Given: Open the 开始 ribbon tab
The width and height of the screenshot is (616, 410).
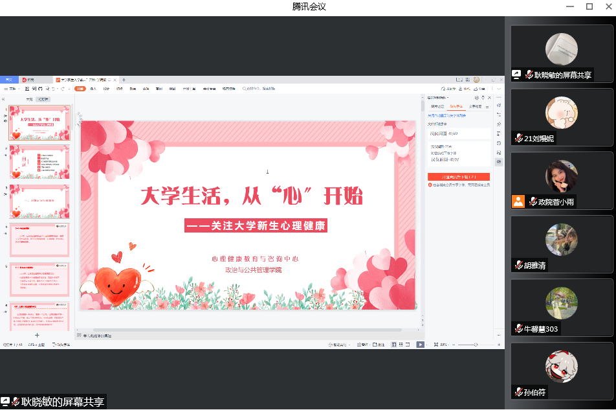Looking at the screenshot, I should (x=80, y=89).
